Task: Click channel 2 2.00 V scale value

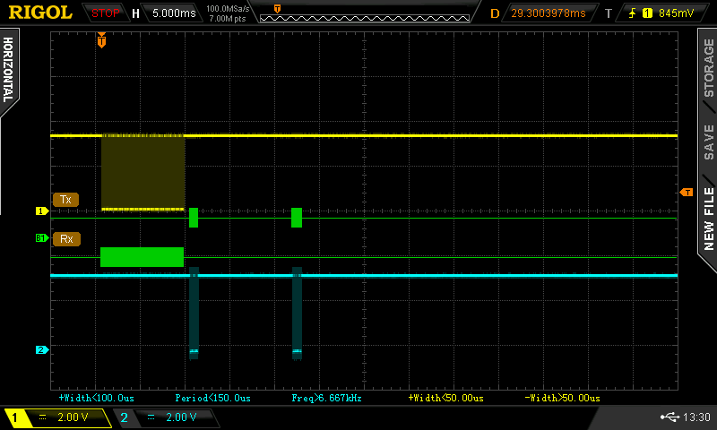Action: tap(182, 417)
